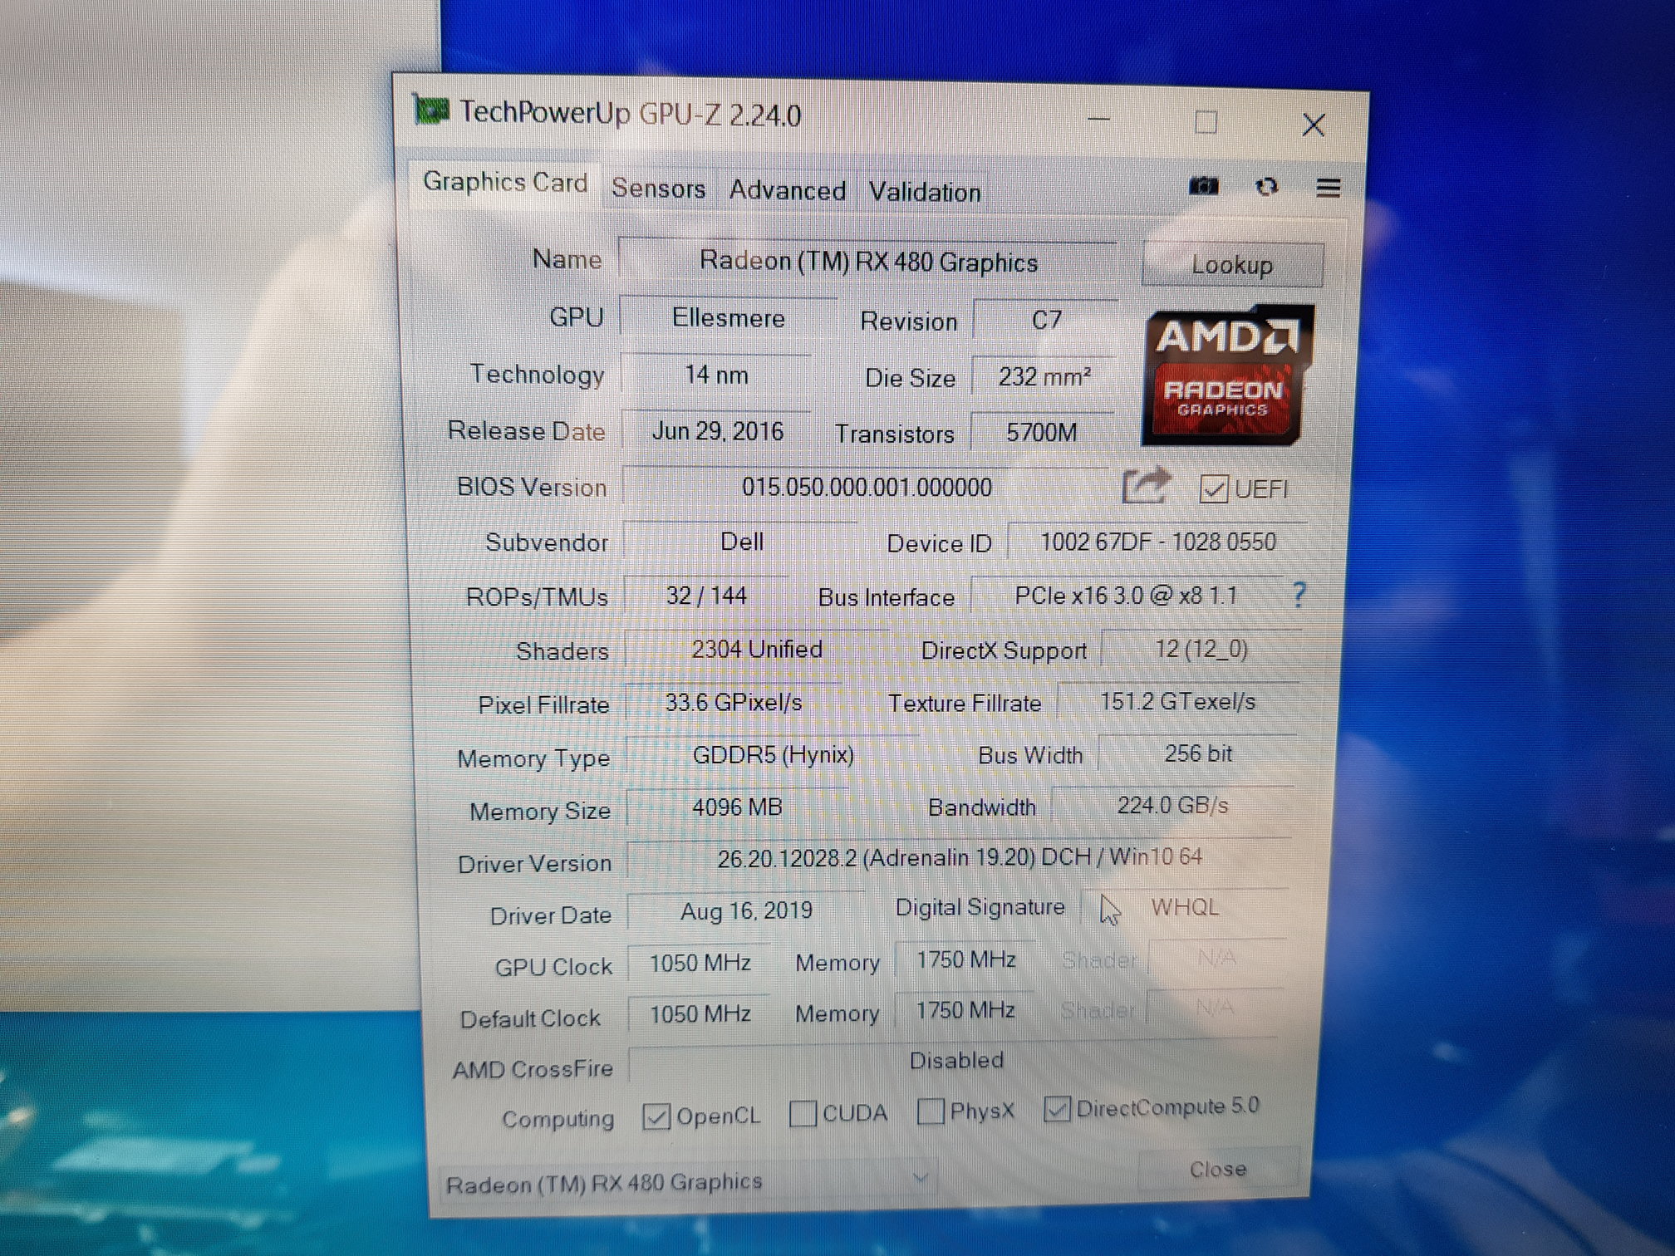The height and width of the screenshot is (1256, 1675).
Task: Click the Technology value 14 nm
Action: [x=716, y=375]
